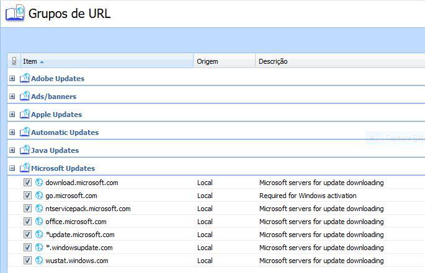The image size is (425, 273).
Task: Click globe icon beside ntservicepack.microsoft.com
Action: point(39,209)
